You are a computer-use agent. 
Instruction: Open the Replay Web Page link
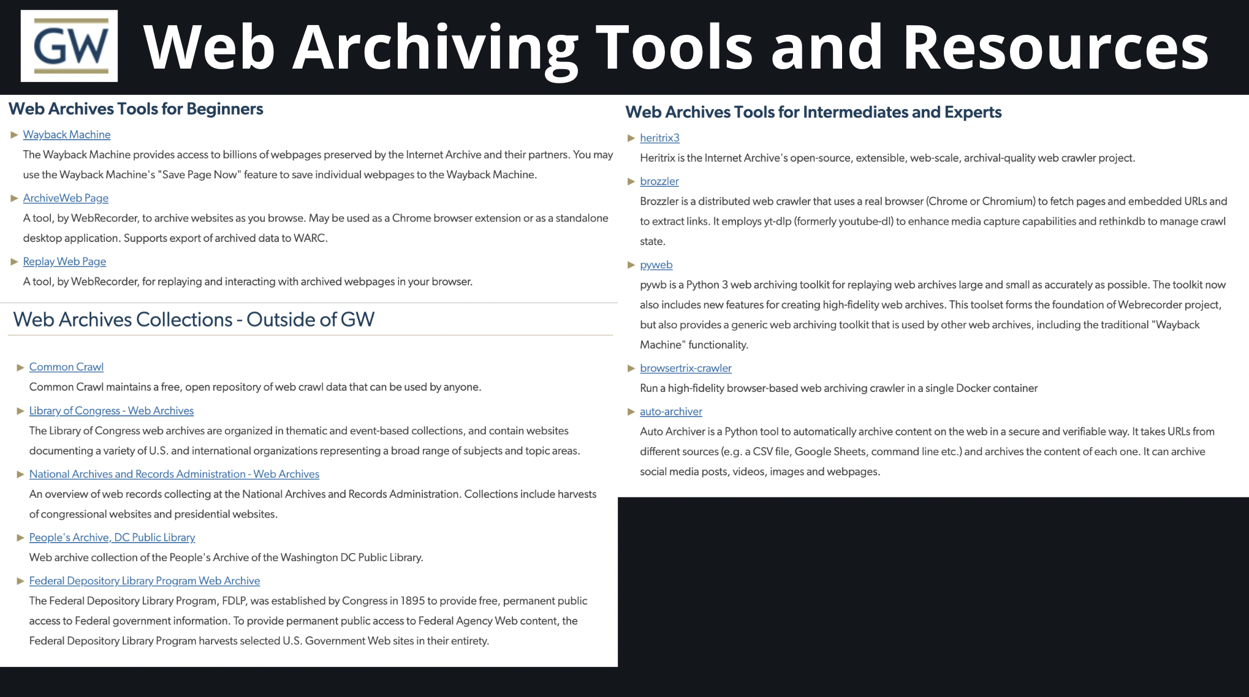click(x=64, y=262)
